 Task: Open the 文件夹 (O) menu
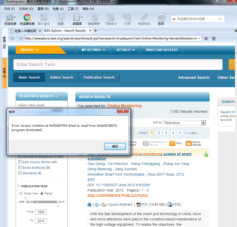[26, 9]
